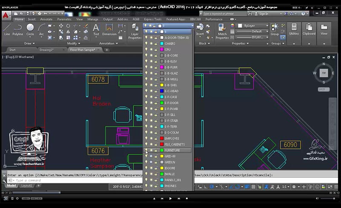
Task: Click the ViewCube TOP face
Action: click(324, 73)
